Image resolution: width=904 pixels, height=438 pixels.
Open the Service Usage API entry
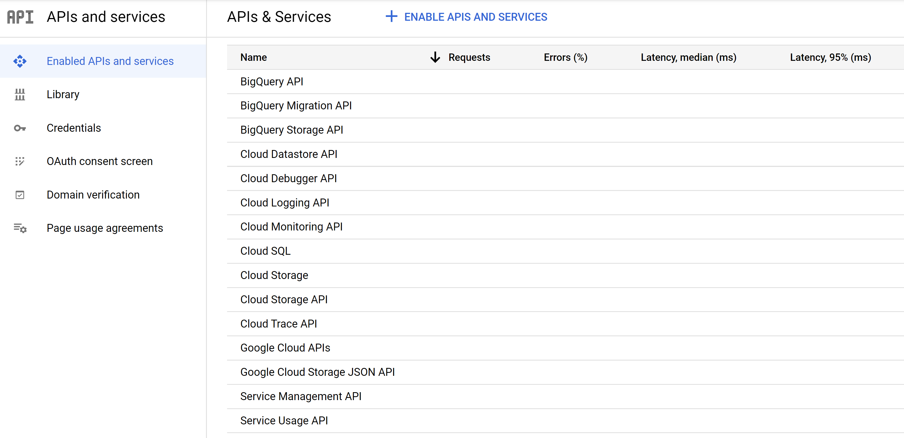284,420
